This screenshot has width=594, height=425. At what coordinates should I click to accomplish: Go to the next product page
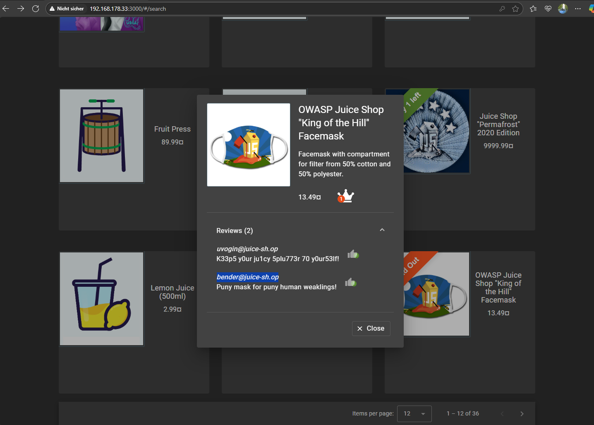point(522,413)
